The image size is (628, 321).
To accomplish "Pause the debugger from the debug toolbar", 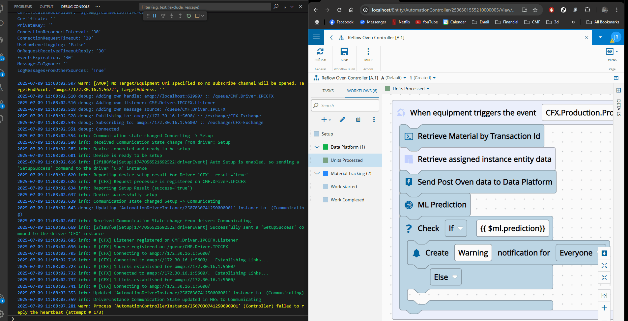I will tap(155, 16).
